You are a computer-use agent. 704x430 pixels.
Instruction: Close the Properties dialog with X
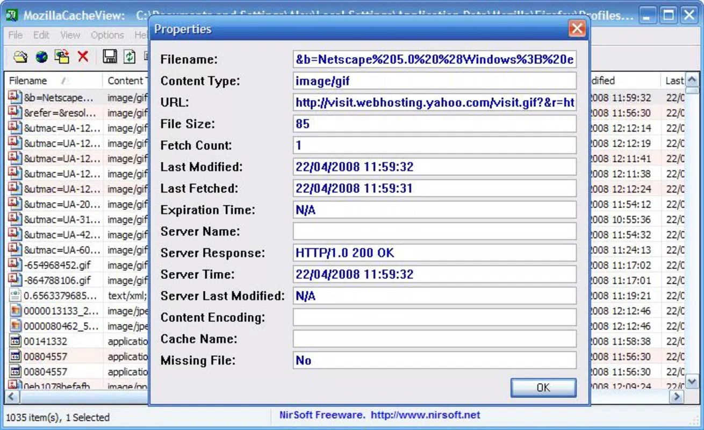[x=577, y=28]
